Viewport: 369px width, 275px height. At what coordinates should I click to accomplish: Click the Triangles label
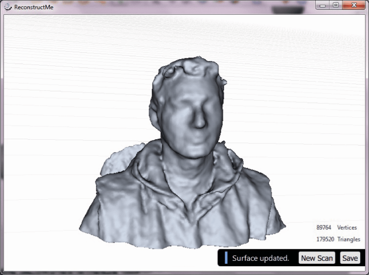pyautogui.click(x=348, y=239)
